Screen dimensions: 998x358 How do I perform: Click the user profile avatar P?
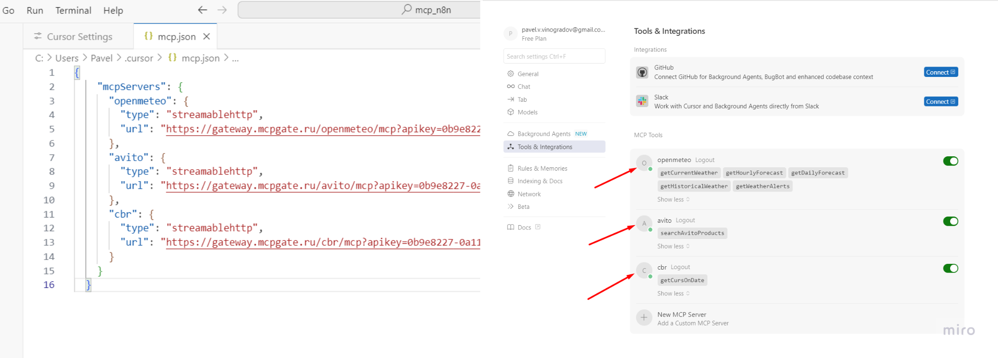tap(510, 33)
